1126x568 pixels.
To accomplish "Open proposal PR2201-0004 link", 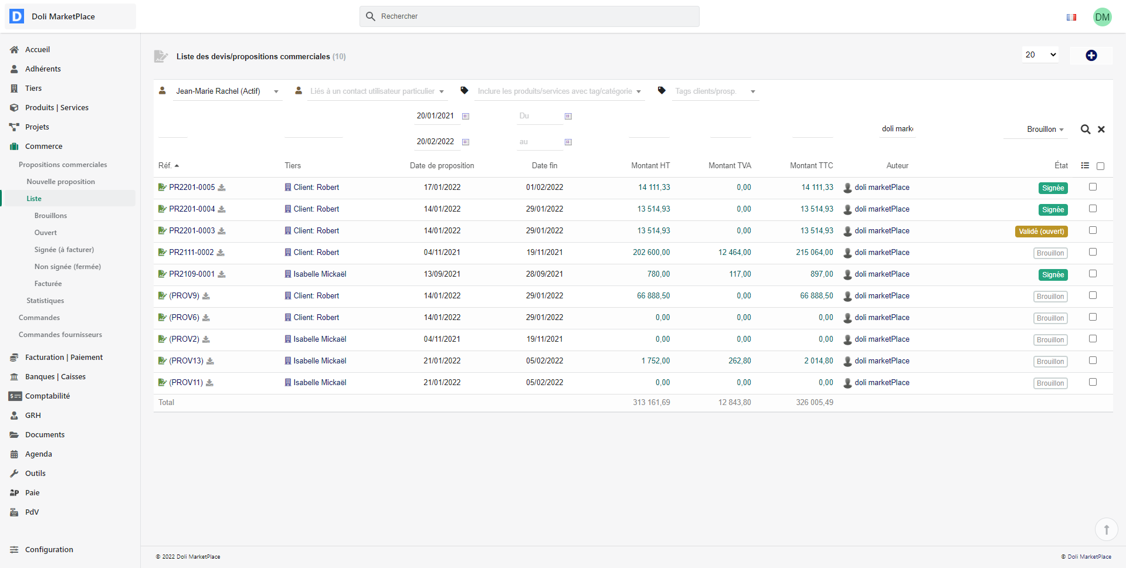I will 192,209.
